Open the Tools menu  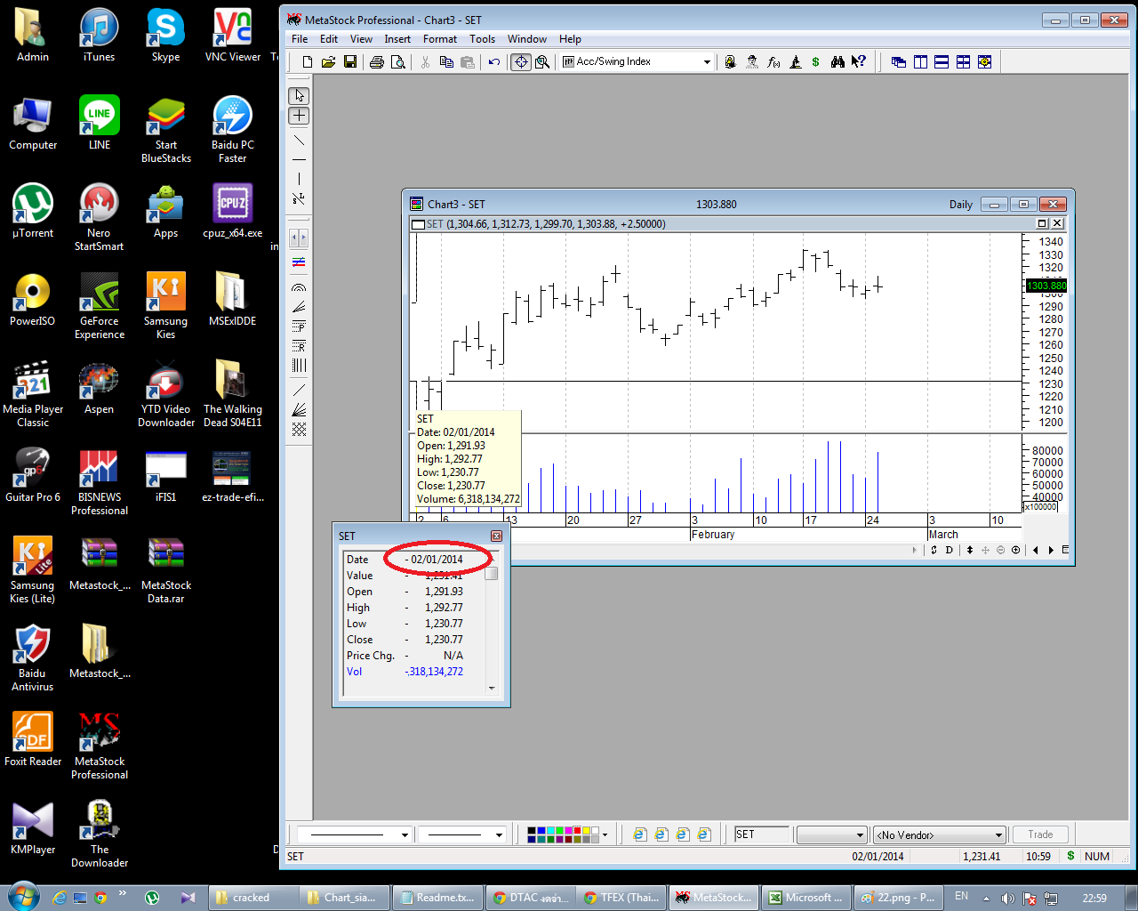coord(482,39)
